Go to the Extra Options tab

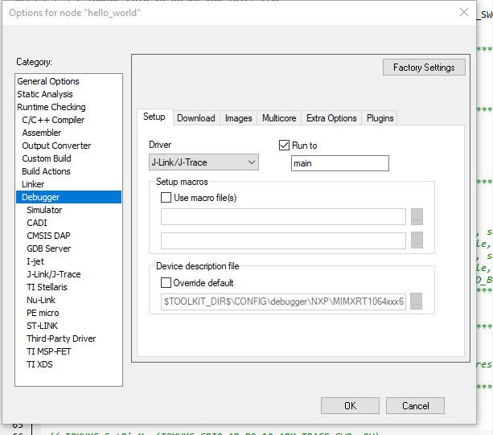point(331,118)
